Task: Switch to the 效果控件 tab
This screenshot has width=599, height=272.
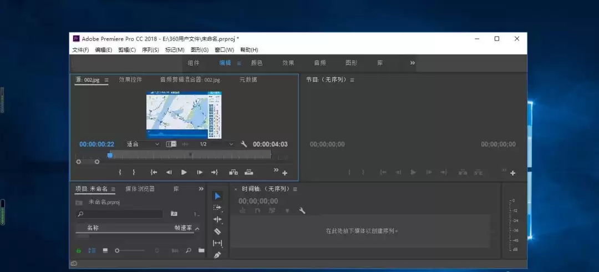Action: tap(130, 79)
